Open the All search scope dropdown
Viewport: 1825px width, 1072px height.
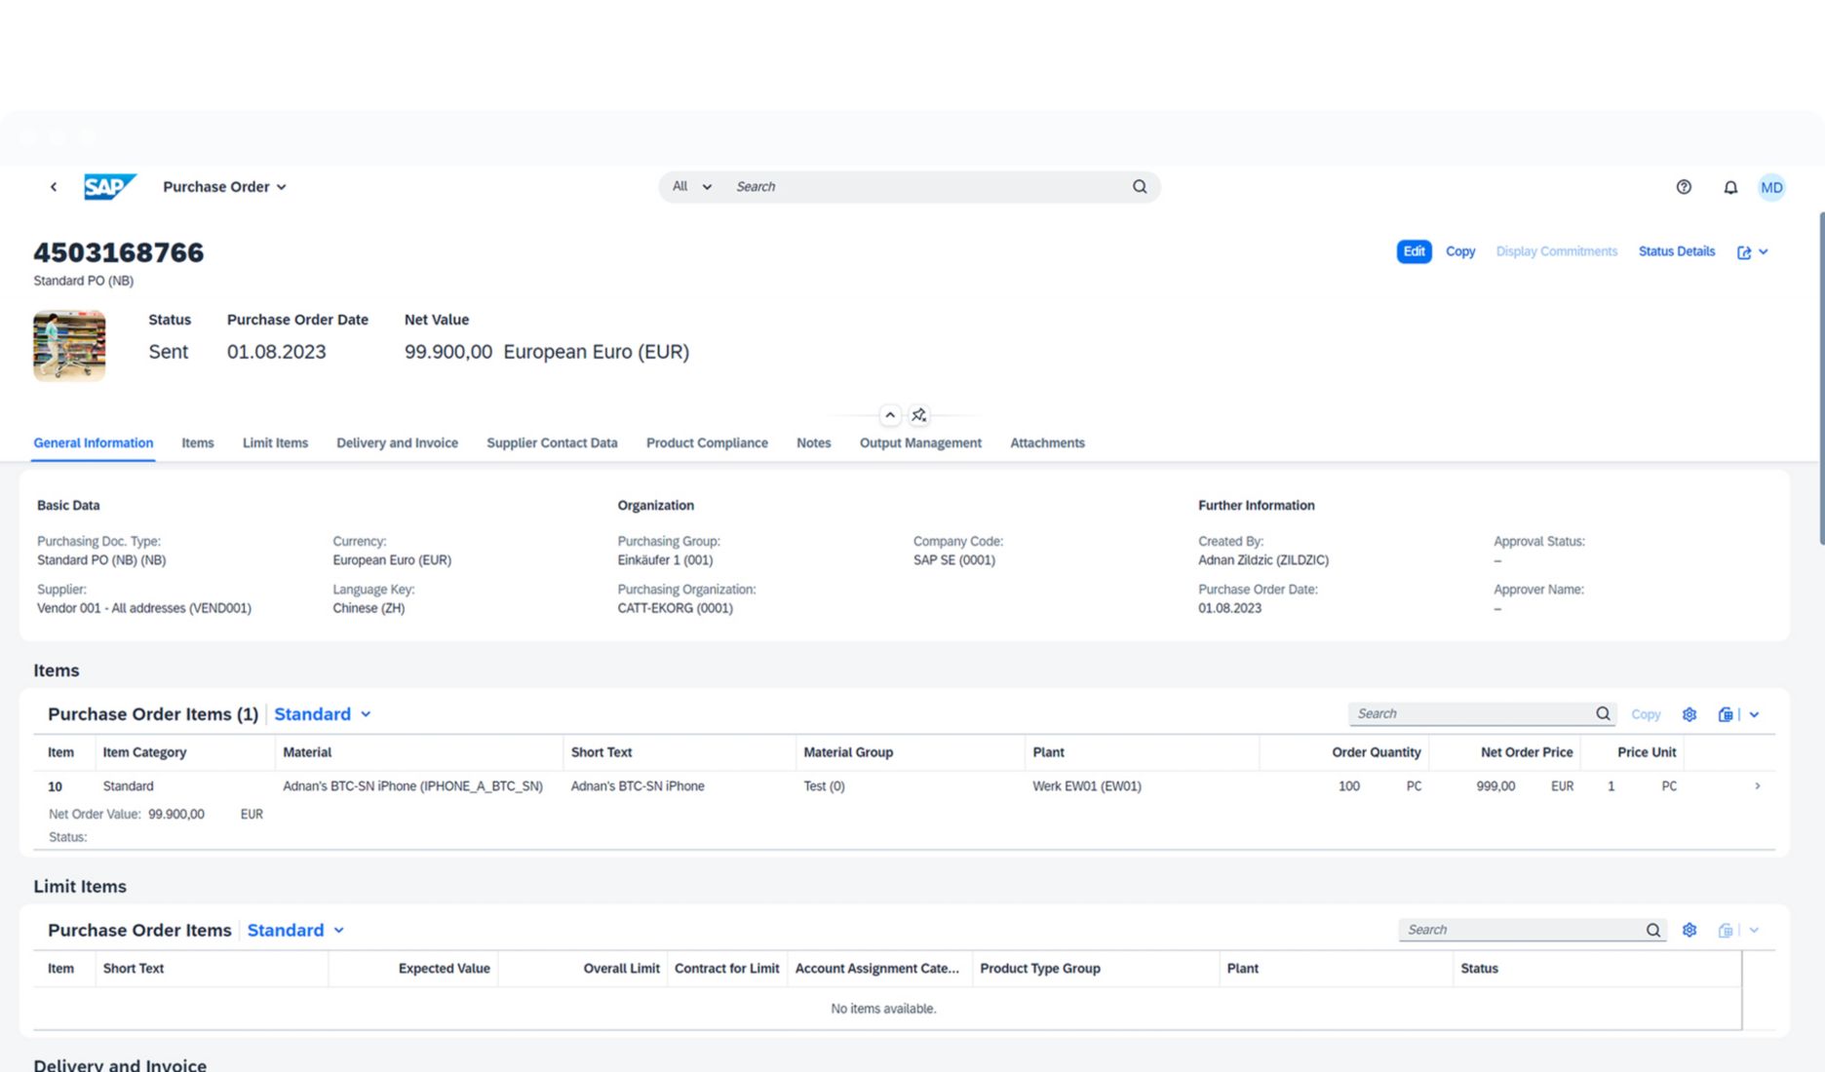(x=690, y=186)
